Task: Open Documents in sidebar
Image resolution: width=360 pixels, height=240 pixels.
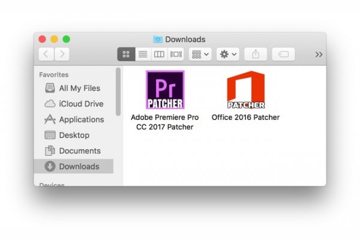Action: (x=73, y=151)
